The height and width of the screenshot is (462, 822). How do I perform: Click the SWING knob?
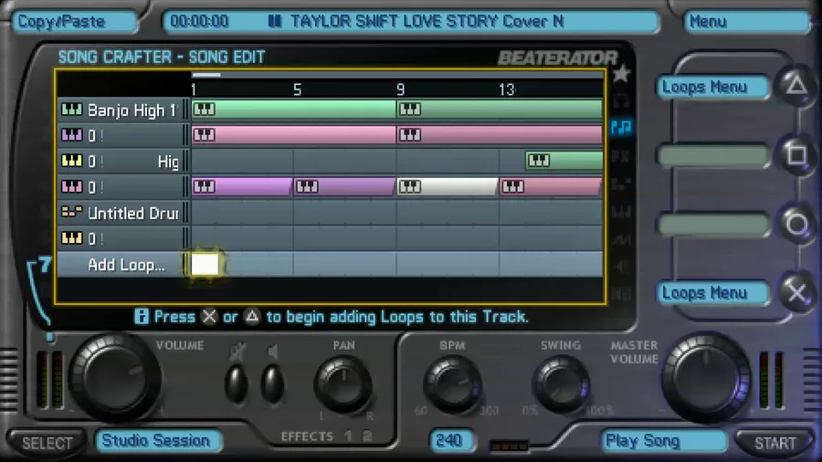[x=561, y=385]
